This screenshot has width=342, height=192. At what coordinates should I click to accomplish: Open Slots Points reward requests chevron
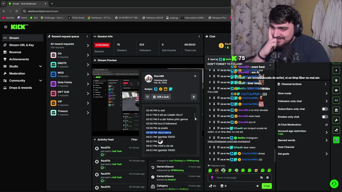88,84
